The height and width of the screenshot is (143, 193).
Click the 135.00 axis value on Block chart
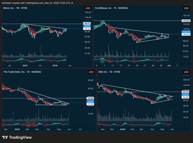tap(88, 17)
